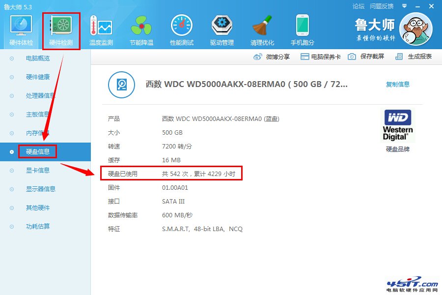The height and width of the screenshot is (295, 442).
Task: Select 其他硬件 in sidebar
Action: pyautogui.click(x=38, y=208)
